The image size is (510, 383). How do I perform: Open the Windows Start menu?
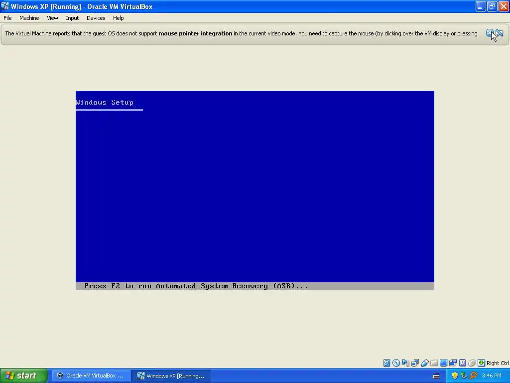(x=23, y=376)
